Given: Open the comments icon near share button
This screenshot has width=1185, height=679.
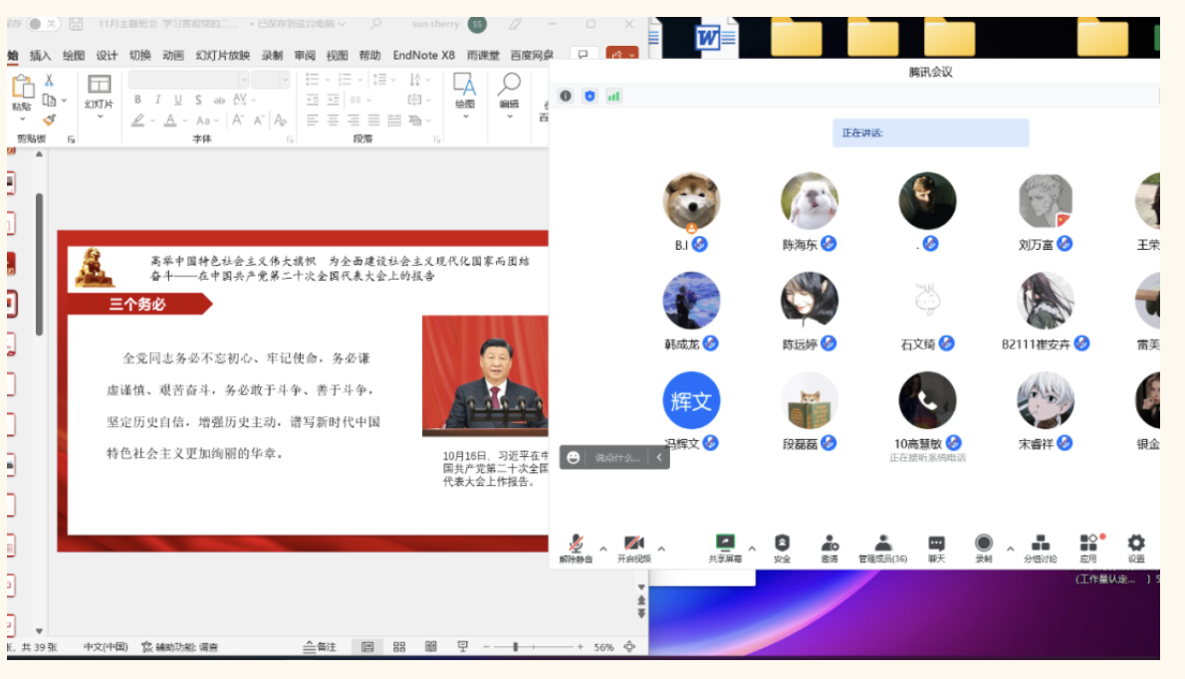Looking at the screenshot, I should point(583,55).
